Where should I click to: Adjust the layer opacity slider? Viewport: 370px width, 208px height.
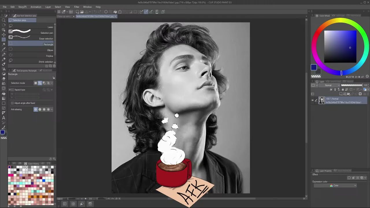[x=351, y=86]
